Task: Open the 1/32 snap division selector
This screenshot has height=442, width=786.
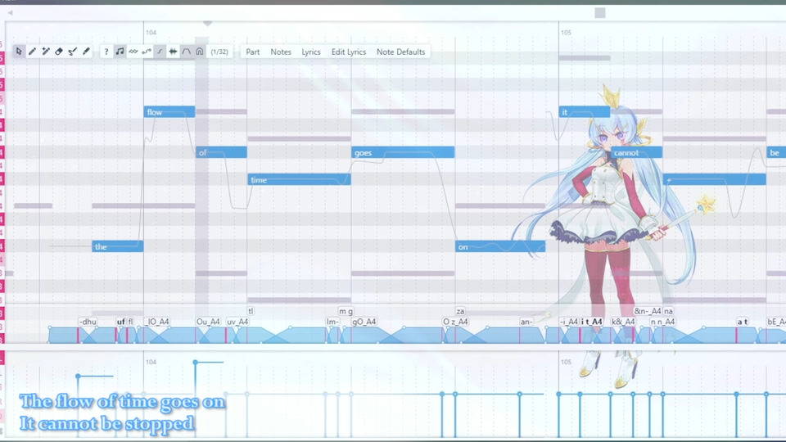Action: [219, 52]
